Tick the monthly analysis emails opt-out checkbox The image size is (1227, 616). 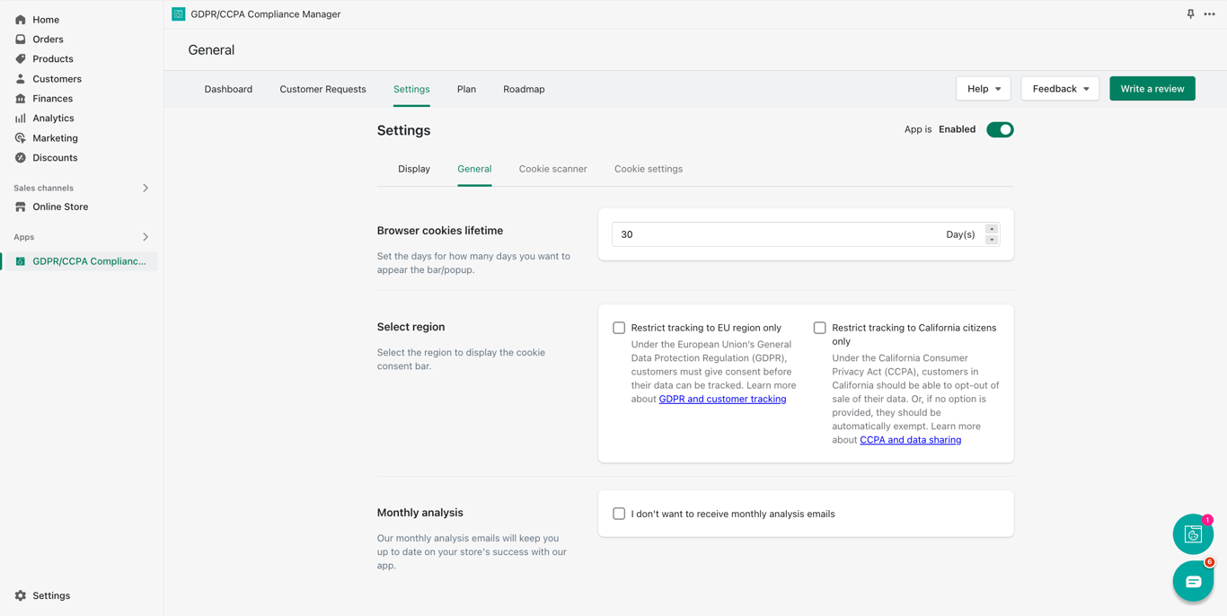619,514
